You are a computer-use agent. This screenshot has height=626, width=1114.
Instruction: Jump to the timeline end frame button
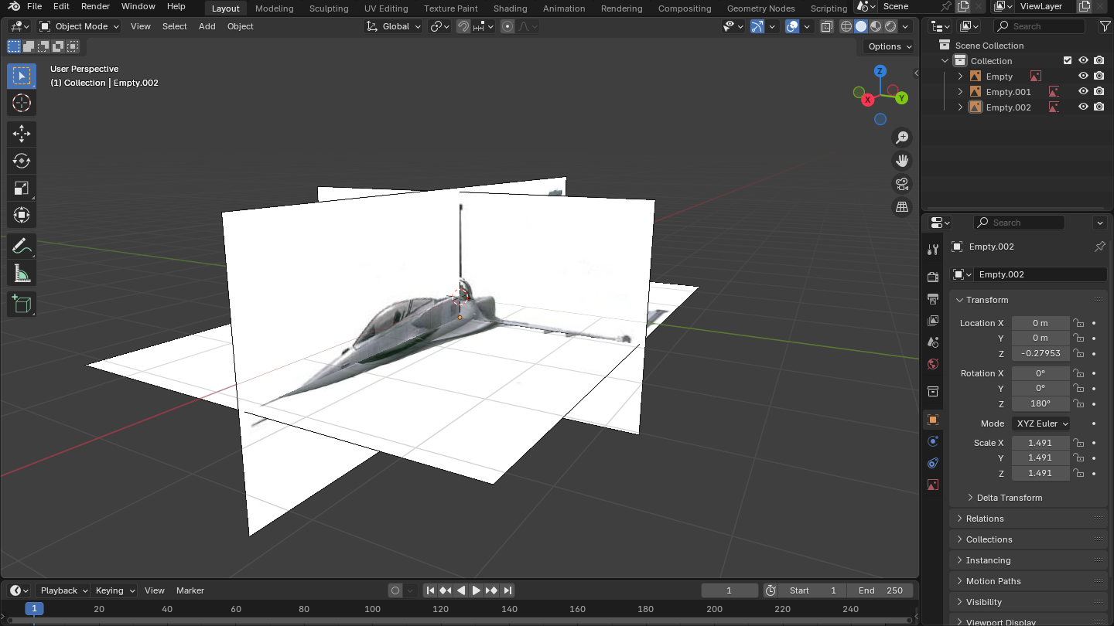(507, 590)
